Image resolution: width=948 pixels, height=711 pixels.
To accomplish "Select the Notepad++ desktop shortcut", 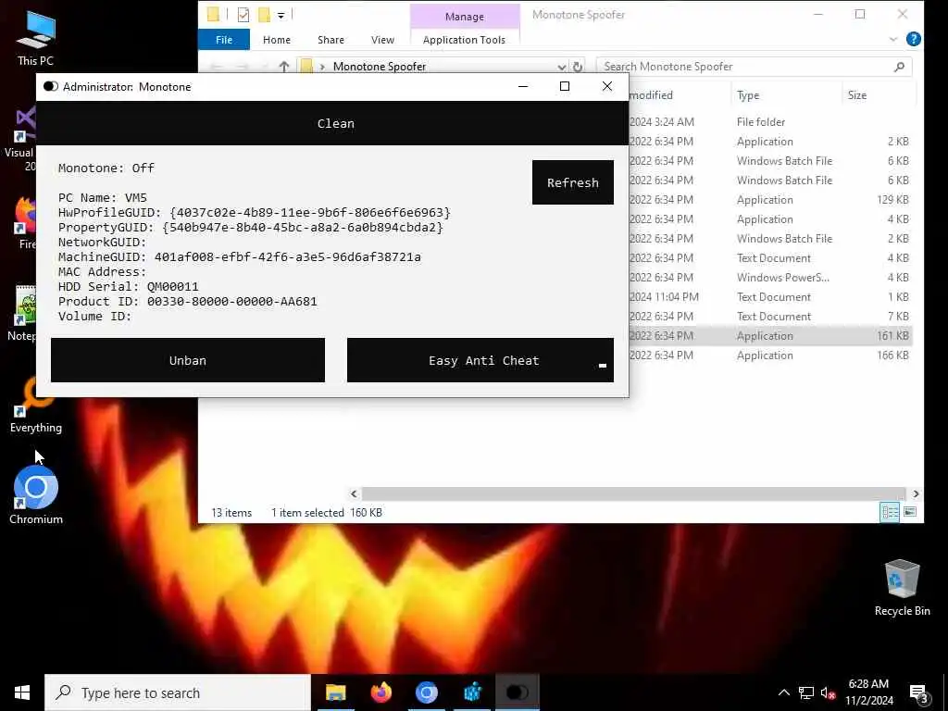I will (22, 314).
